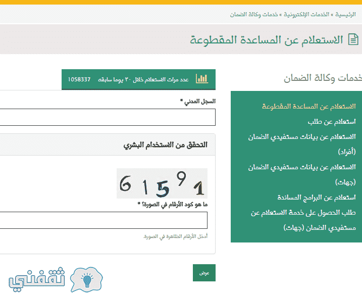Click the السجل المدني field label
Image resolution: width=362 pixels, height=293 pixels.
point(198,101)
